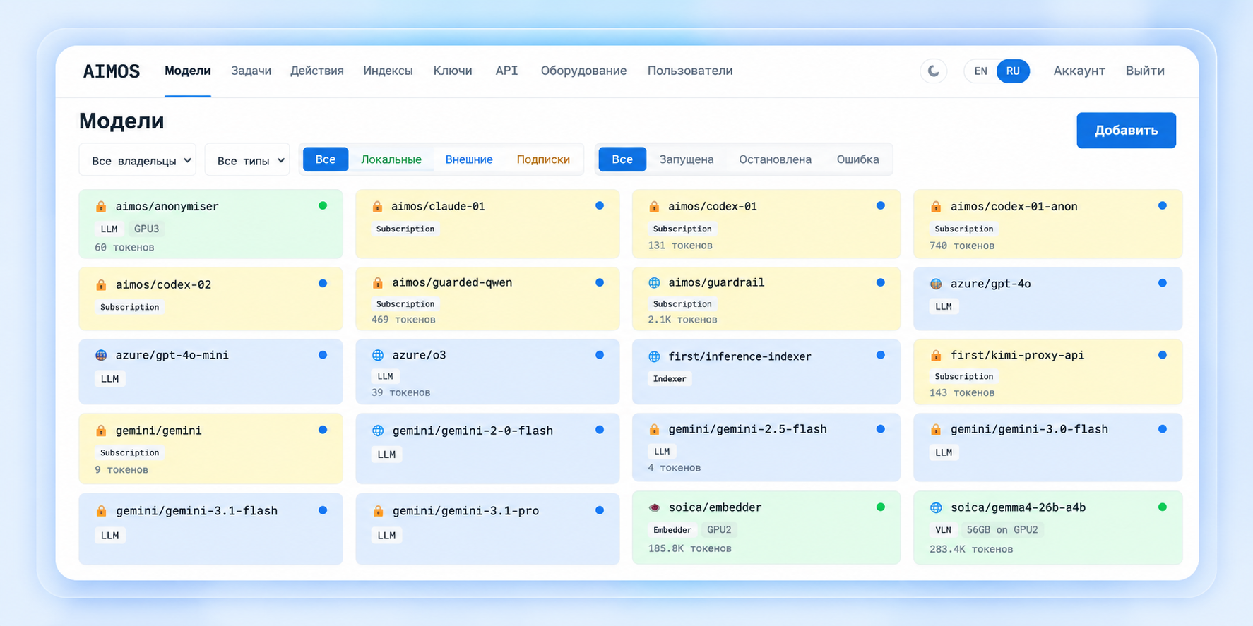Click the lock icon on first/kimi-proxy-api
This screenshot has height=626, width=1253.
(x=936, y=355)
